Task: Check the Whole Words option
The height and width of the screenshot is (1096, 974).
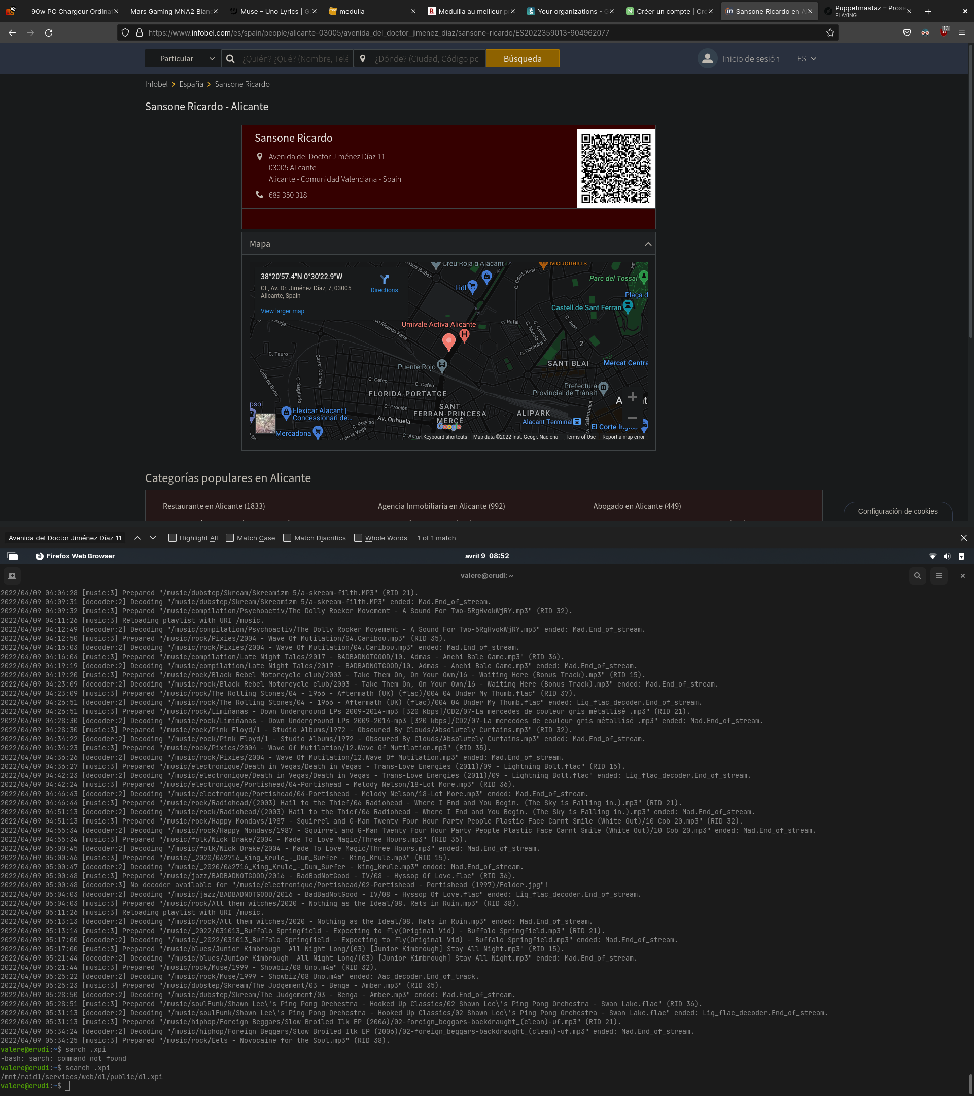Action: pyautogui.click(x=358, y=538)
